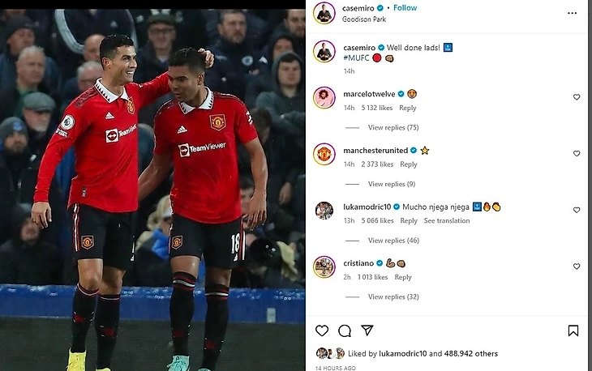Screen dimensions: 592x371
Task: Like marcelotwelve's comment
Action: pos(577,97)
